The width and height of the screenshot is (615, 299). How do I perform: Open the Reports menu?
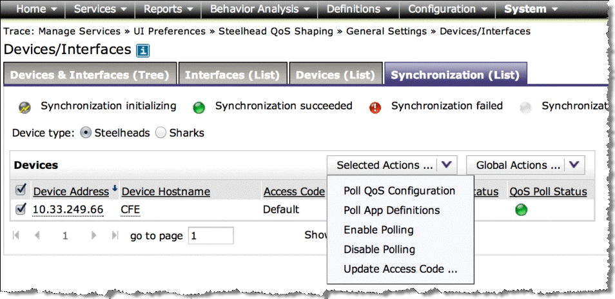[x=168, y=9]
